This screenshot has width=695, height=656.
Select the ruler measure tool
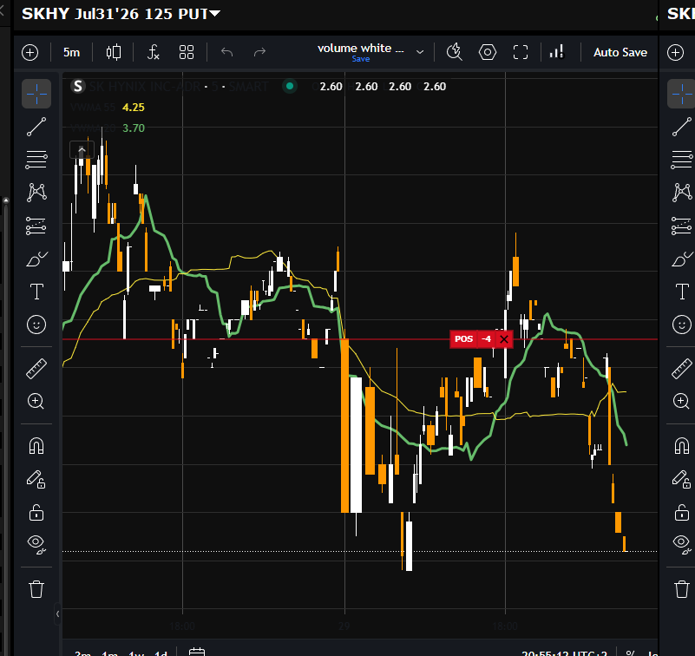36,369
